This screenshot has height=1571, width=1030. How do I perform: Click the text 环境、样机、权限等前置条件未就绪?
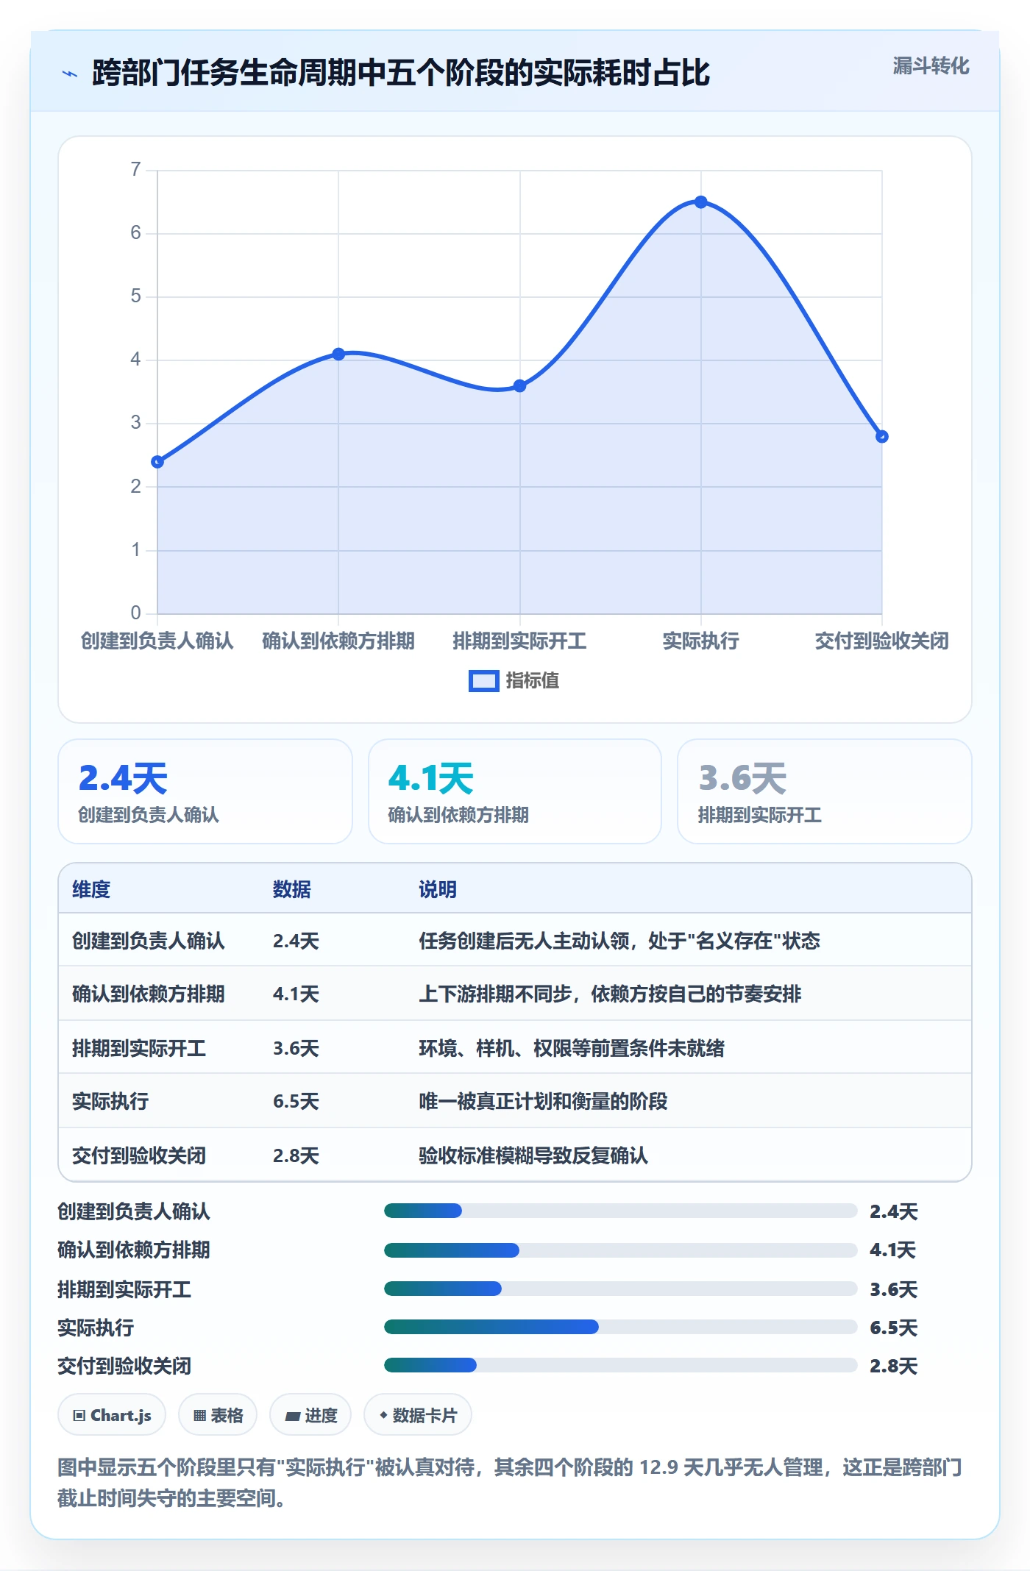(x=572, y=1048)
